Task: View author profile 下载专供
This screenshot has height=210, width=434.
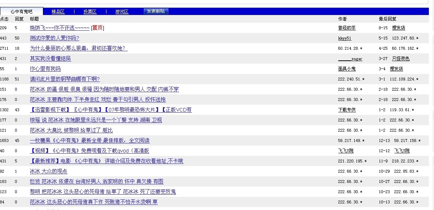Action: (347, 109)
